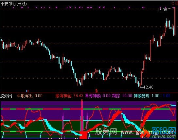Click the 牛股浮出: 0.00 indicator value

(30, 96)
